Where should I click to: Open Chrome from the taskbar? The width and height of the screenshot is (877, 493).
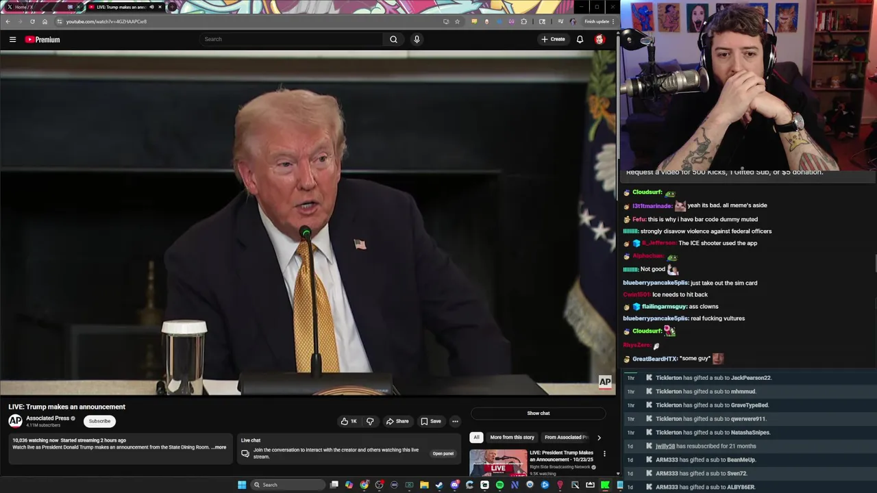365,485
